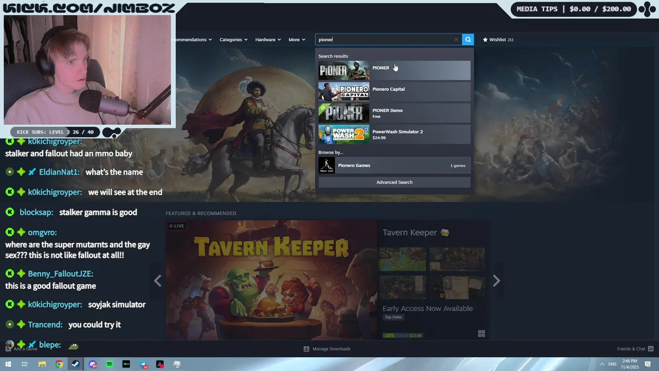This screenshot has height=371, width=659.
Task: Click the Friends & Chat icon
Action: (x=651, y=349)
